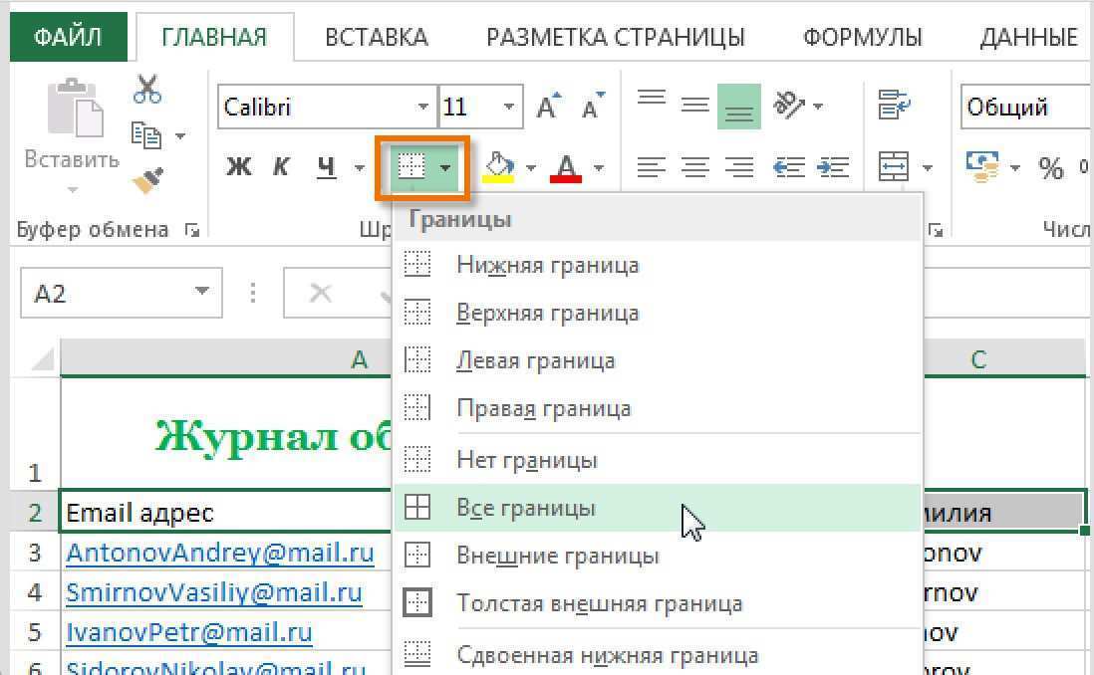Click the Decrease Font Size icon
1094x675 pixels.
590,105
